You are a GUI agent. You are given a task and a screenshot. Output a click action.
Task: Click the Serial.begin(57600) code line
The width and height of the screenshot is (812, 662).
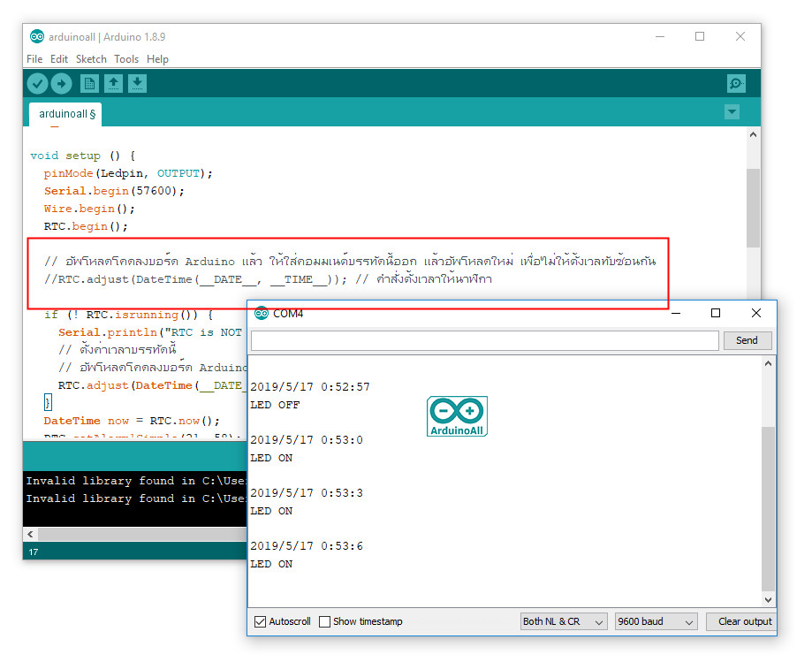tap(114, 191)
